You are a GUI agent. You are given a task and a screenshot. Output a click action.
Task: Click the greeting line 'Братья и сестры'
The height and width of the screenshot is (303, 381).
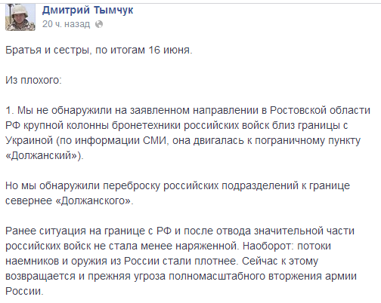[47, 50]
